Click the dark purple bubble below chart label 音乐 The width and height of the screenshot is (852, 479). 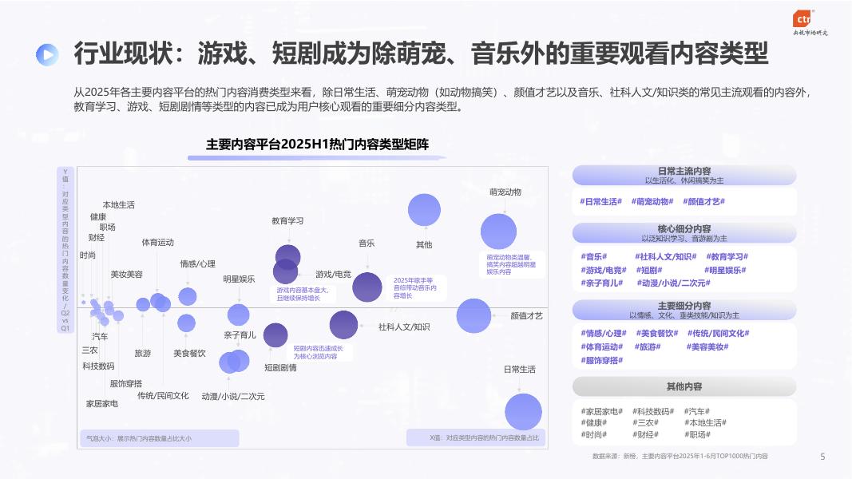367,287
